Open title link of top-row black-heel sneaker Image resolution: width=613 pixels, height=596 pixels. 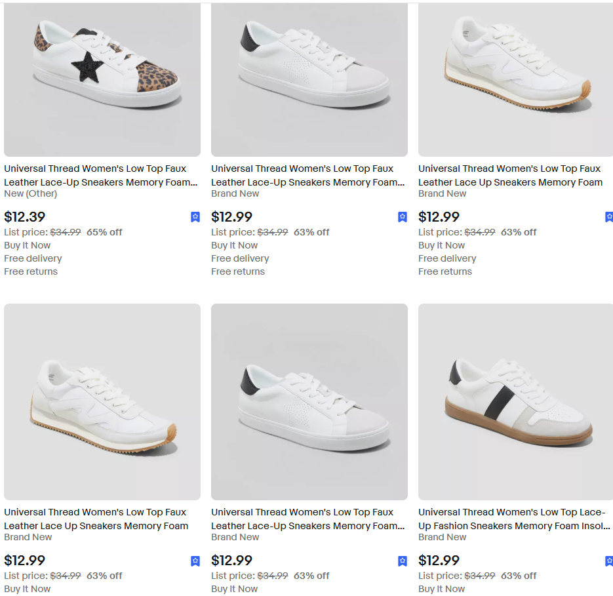307,176
